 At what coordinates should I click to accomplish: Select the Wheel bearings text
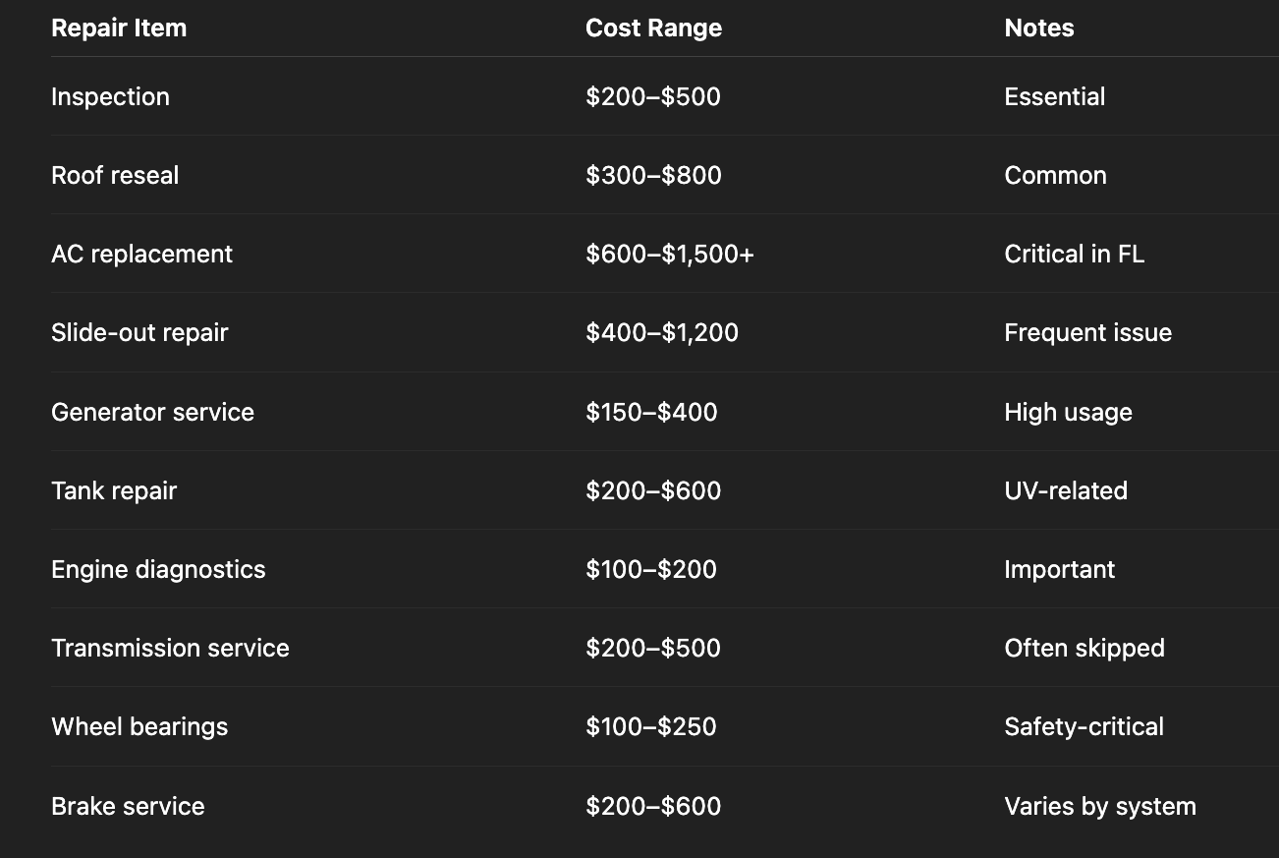point(139,726)
